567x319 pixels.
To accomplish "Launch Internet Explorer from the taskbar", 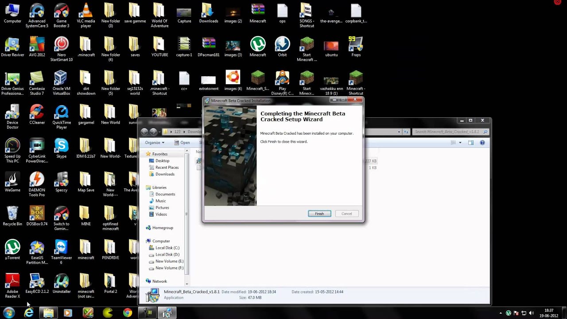I will (x=29, y=313).
